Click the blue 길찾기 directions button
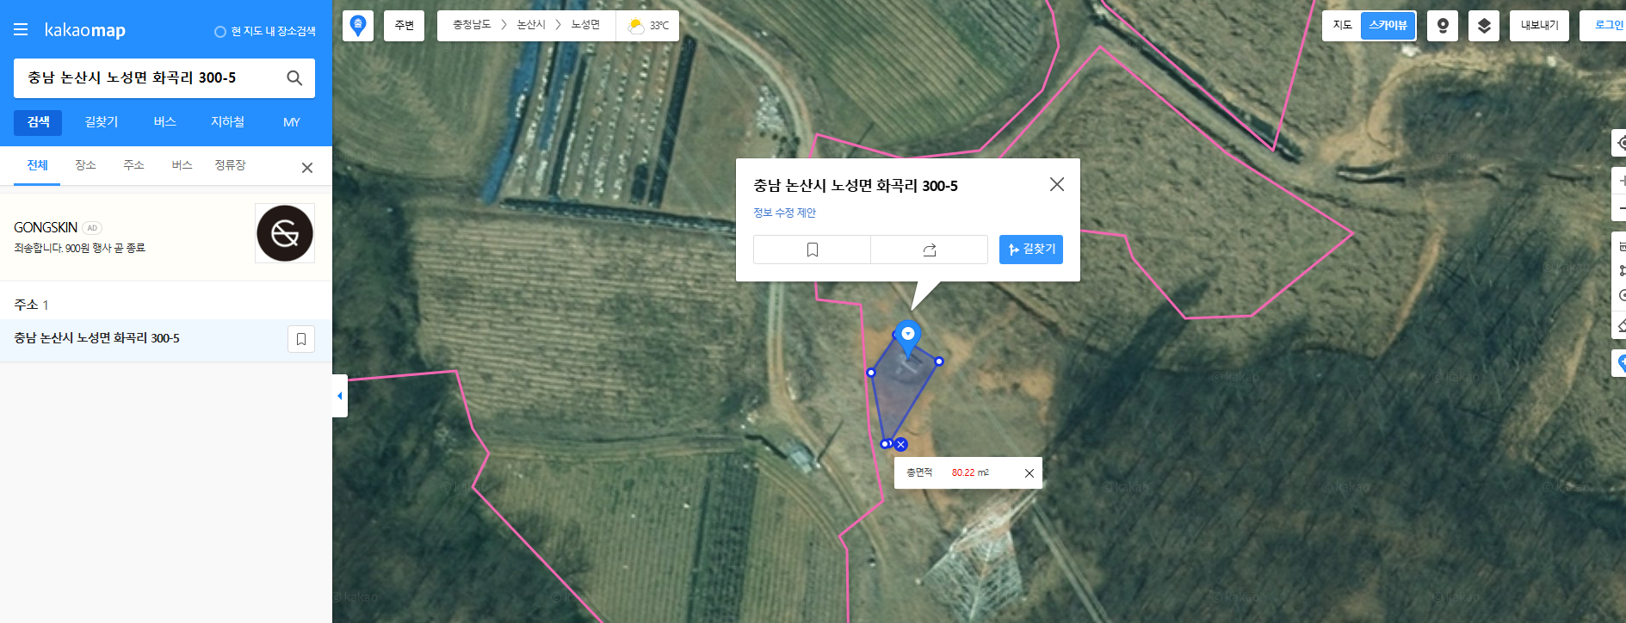1626x623 pixels. [x=1031, y=250]
